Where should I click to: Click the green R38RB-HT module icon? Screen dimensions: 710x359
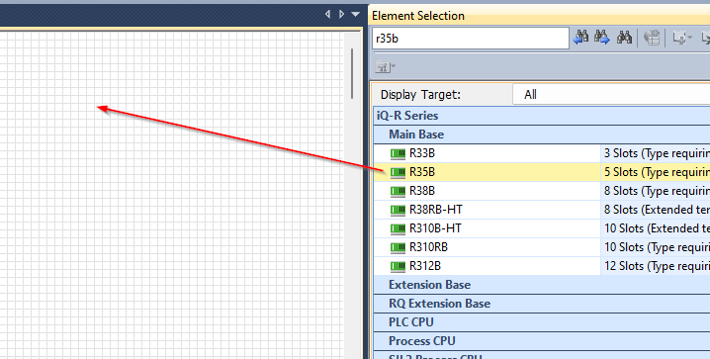pyautogui.click(x=399, y=210)
